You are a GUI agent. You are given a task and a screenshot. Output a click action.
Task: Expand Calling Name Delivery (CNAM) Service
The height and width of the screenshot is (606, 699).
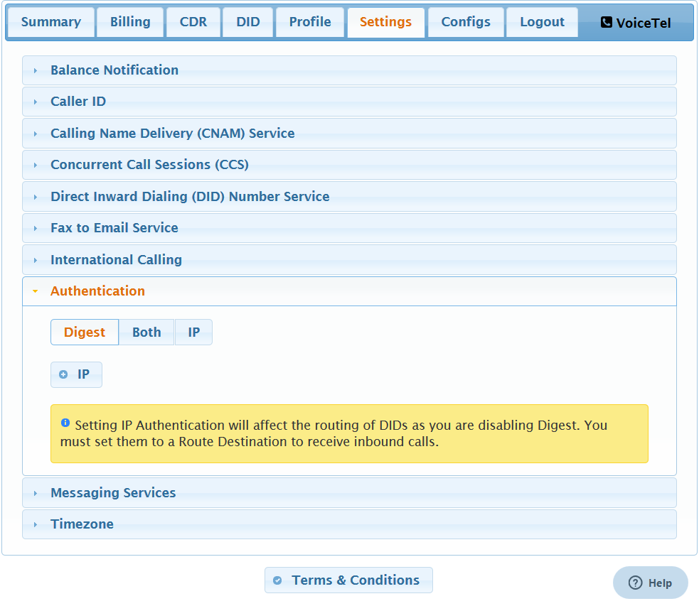coord(349,133)
